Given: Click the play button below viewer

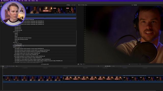Looking at the screenshot, I should (x=129, y=64).
